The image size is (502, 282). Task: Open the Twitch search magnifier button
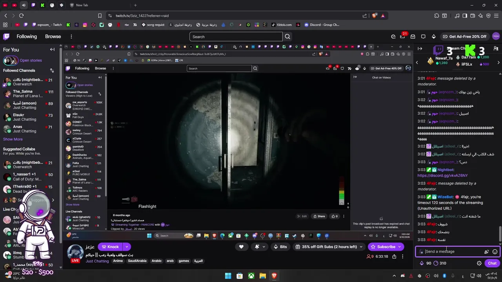pyautogui.click(x=287, y=36)
